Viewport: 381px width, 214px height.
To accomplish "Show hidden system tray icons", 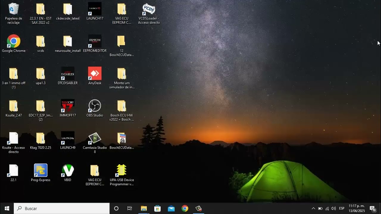I will [313, 208].
